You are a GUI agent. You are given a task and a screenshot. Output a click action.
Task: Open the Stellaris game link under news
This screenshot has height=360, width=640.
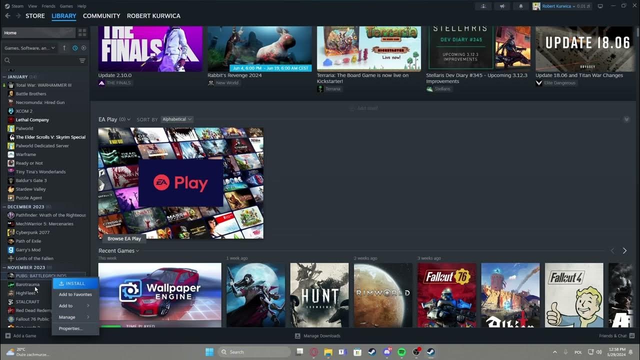click(438, 89)
